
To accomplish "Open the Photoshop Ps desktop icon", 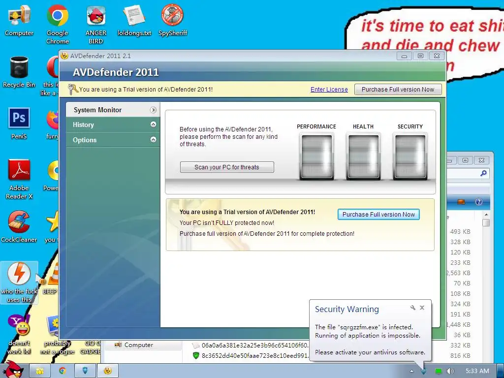I will 19,124.
